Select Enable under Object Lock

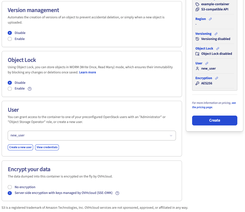click(x=10, y=89)
